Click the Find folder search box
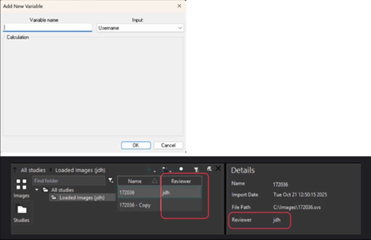This screenshot has width=371, height=240. point(68,181)
